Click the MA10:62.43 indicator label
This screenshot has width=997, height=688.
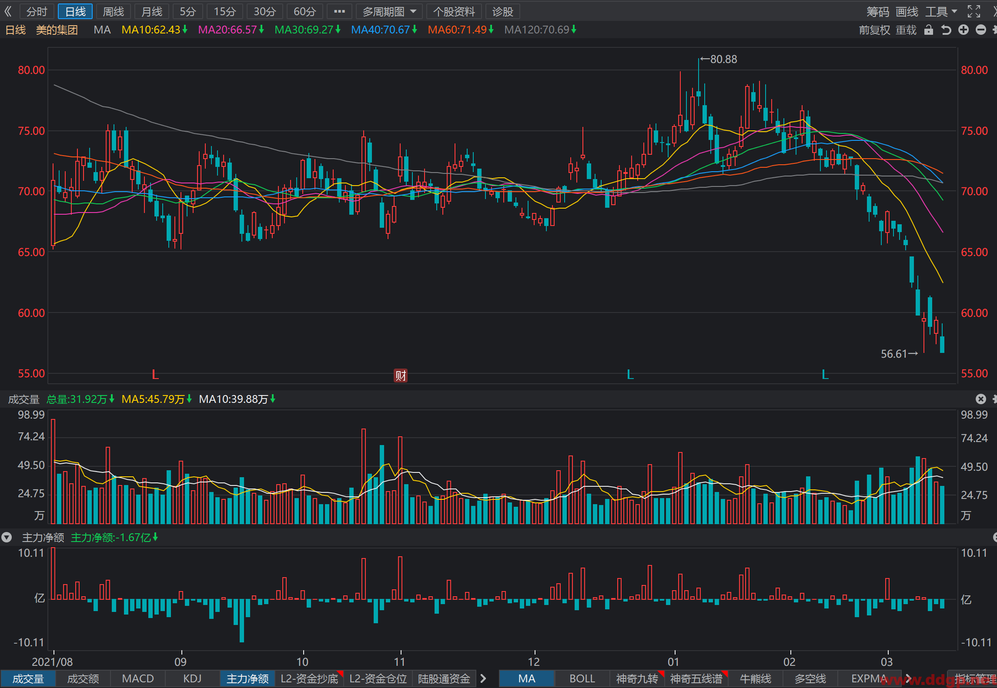(154, 30)
